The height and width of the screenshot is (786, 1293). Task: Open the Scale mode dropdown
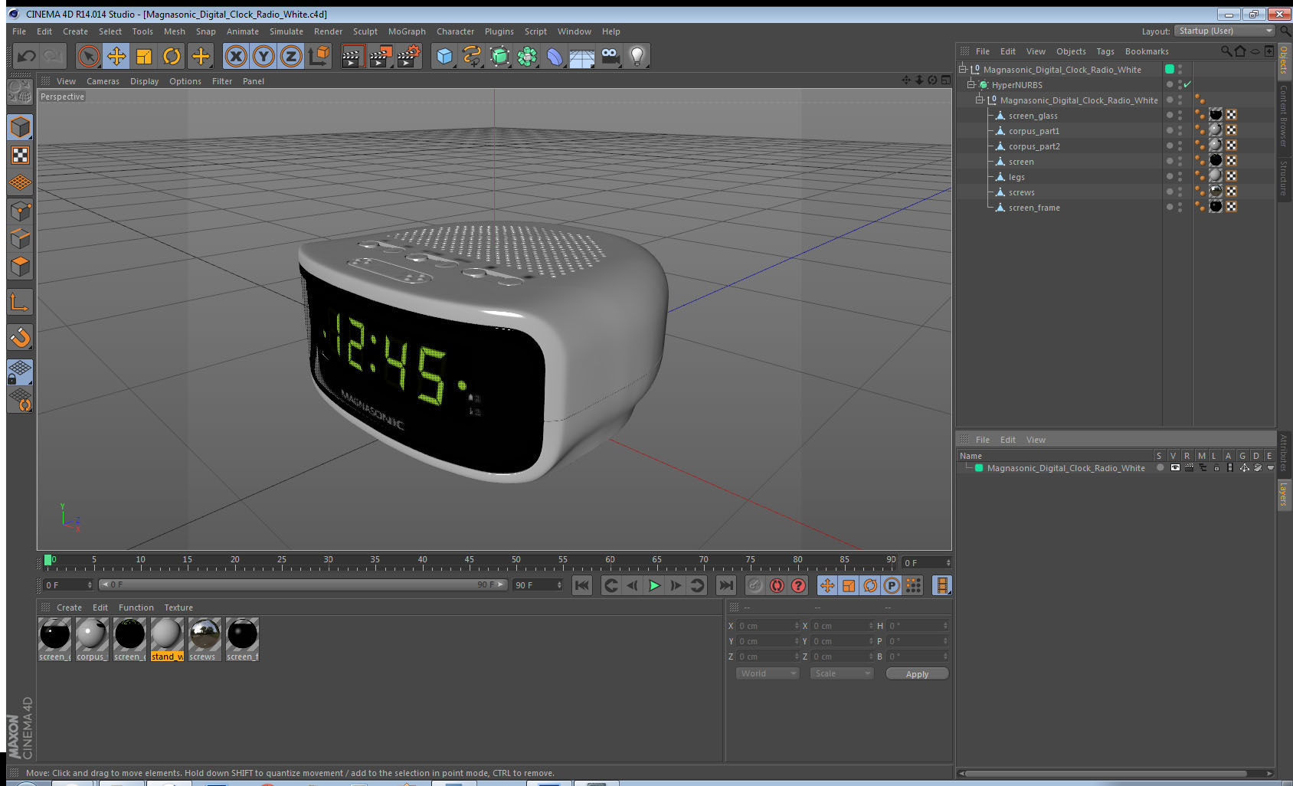click(842, 673)
